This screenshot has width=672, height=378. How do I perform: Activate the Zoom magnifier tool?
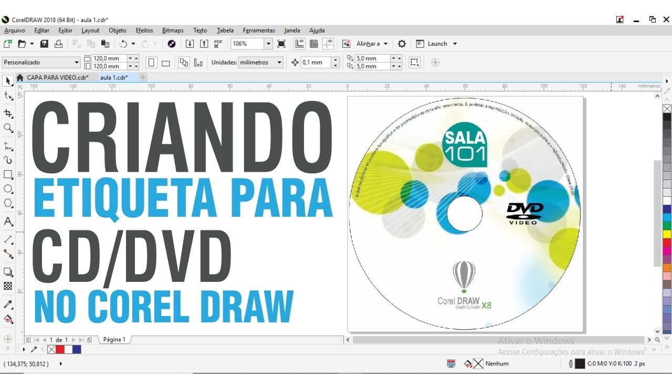tap(8, 128)
